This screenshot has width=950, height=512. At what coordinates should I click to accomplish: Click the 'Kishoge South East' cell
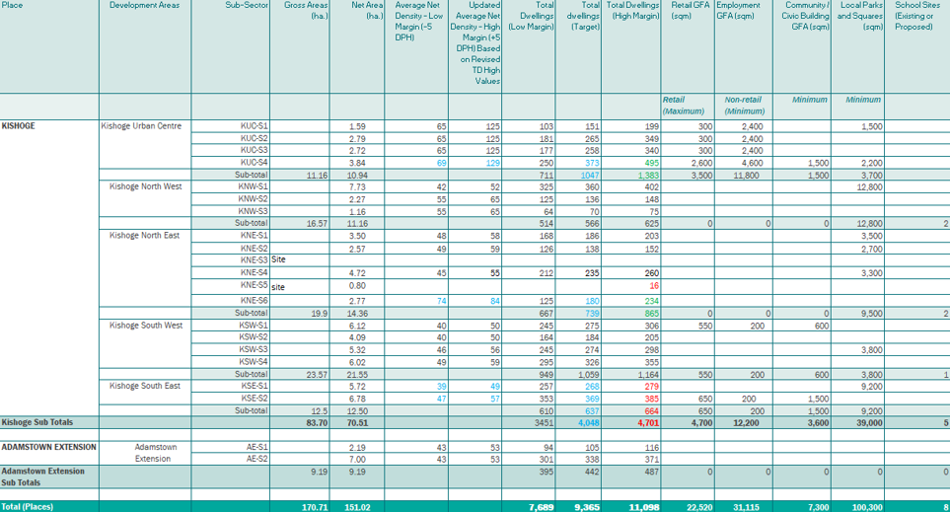coord(145,386)
